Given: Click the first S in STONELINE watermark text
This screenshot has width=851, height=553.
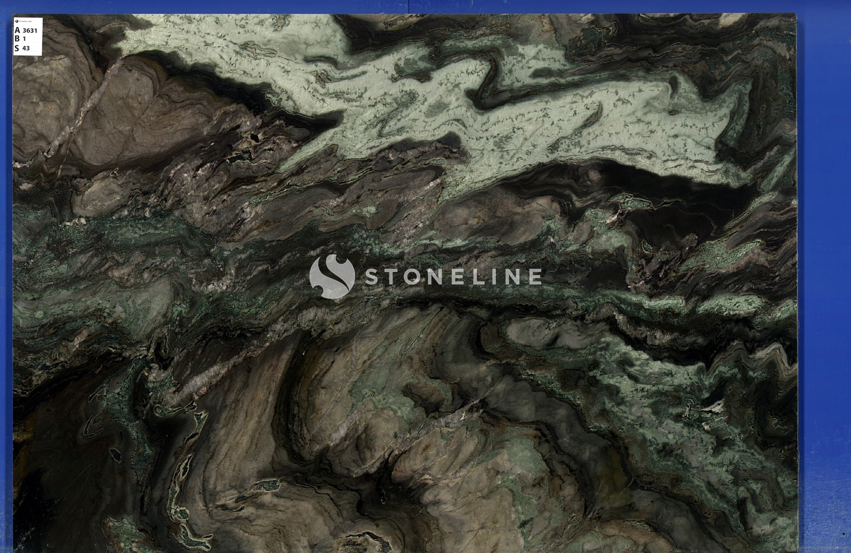Looking at the screenshot, I should (371, 276).
